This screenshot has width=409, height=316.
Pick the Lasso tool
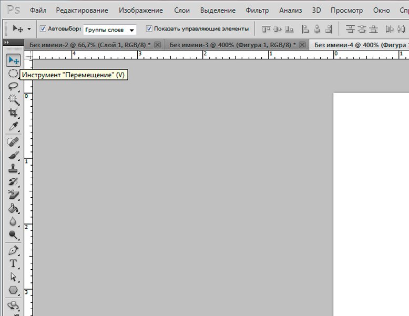(13, 86)
